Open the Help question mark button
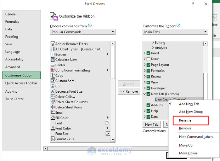Image resolution: width=220 pixels, height=161 pixels. coord(193,4)
